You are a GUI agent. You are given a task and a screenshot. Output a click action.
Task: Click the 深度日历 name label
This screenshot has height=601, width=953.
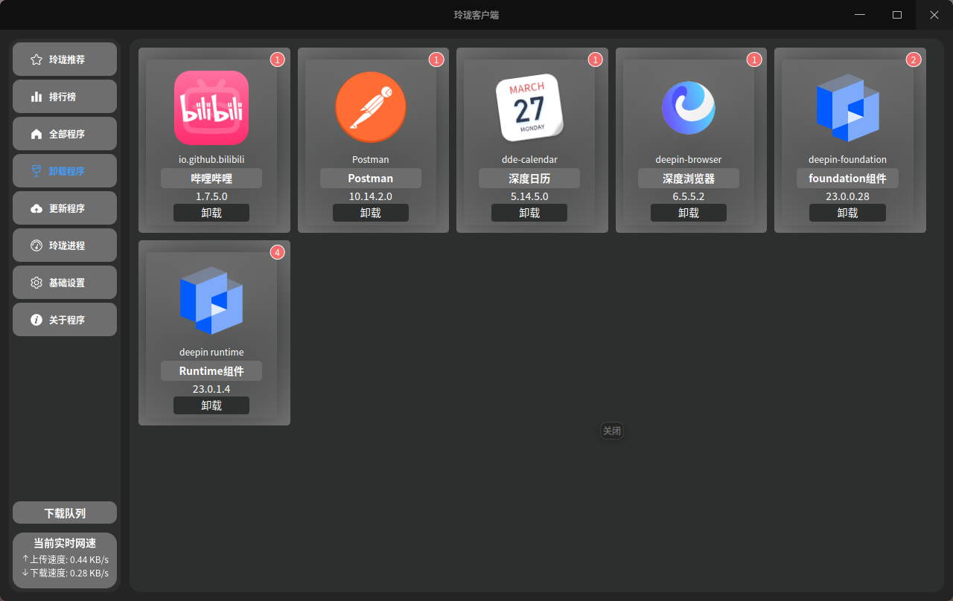click(x=529, y=179)
